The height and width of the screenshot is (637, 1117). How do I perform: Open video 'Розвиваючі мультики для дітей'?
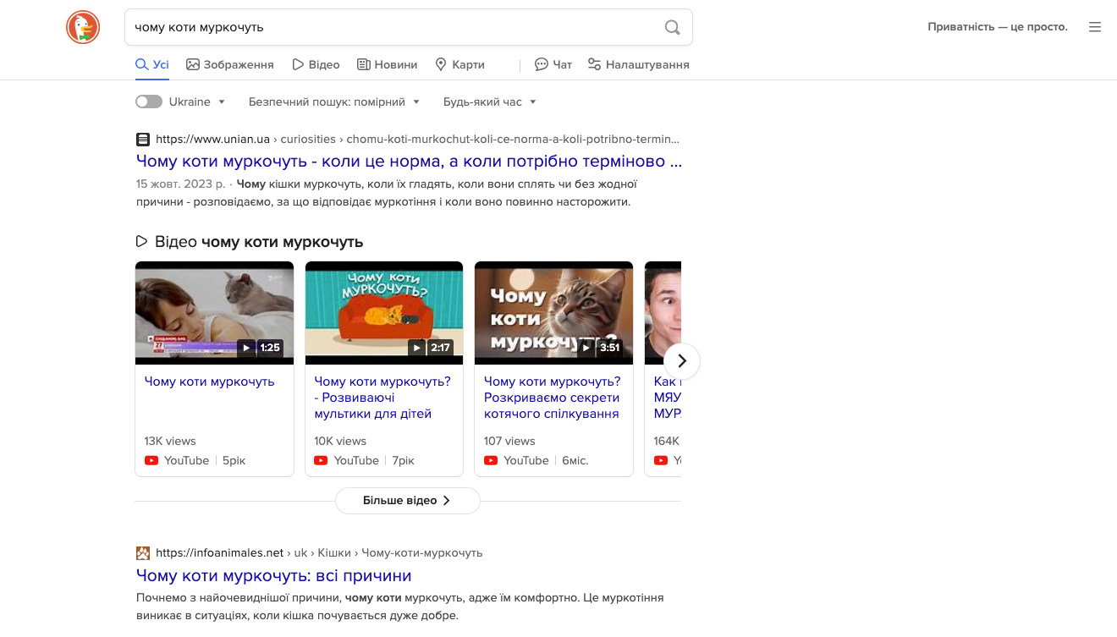[382, 398]
